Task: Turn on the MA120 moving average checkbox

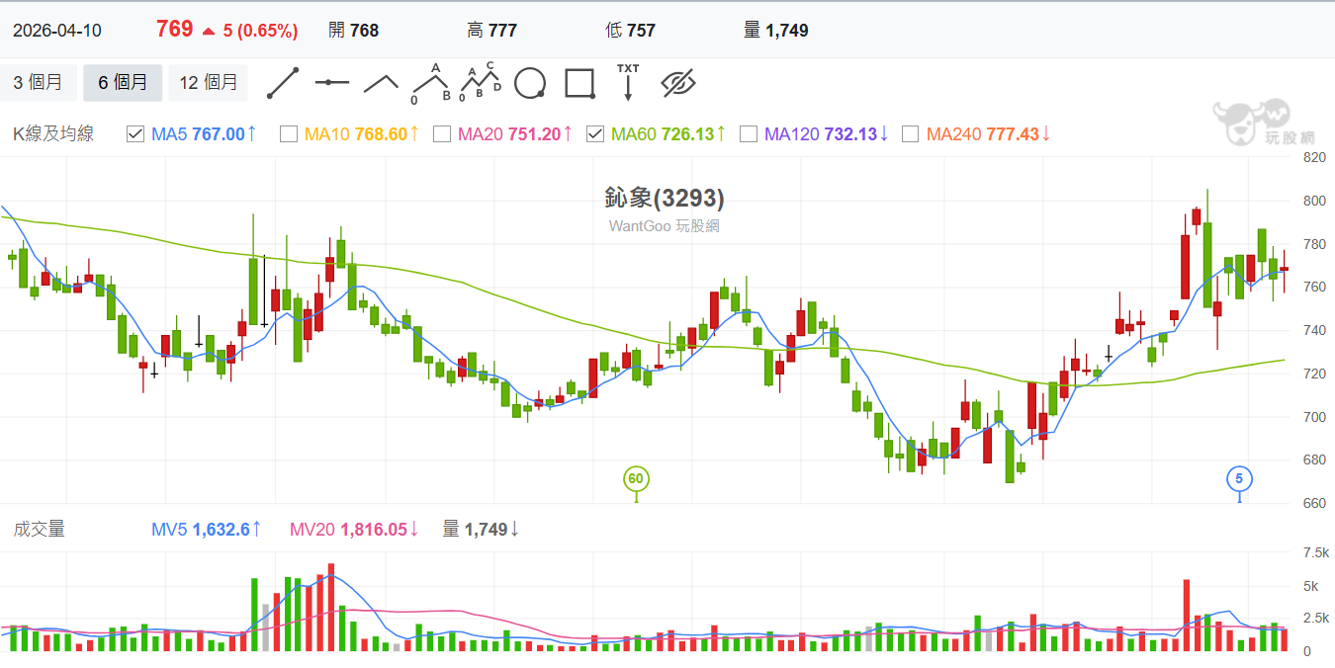Action: [x=749, y=134]
